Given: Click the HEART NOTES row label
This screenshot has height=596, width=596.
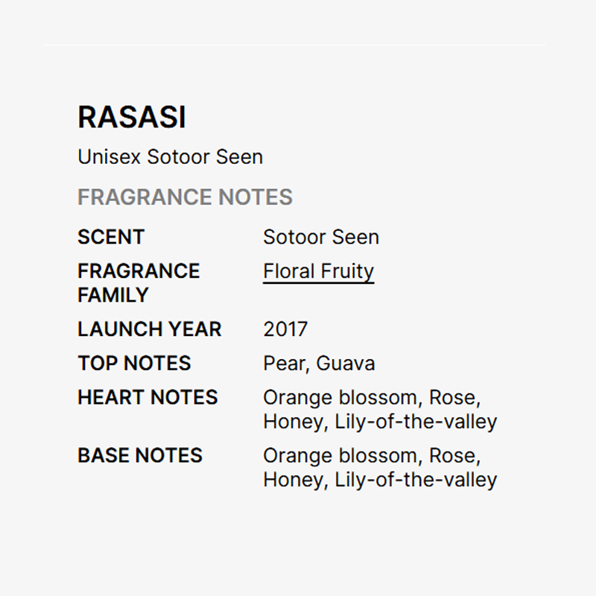Looking at the screenshot, I should pos(148,397).
